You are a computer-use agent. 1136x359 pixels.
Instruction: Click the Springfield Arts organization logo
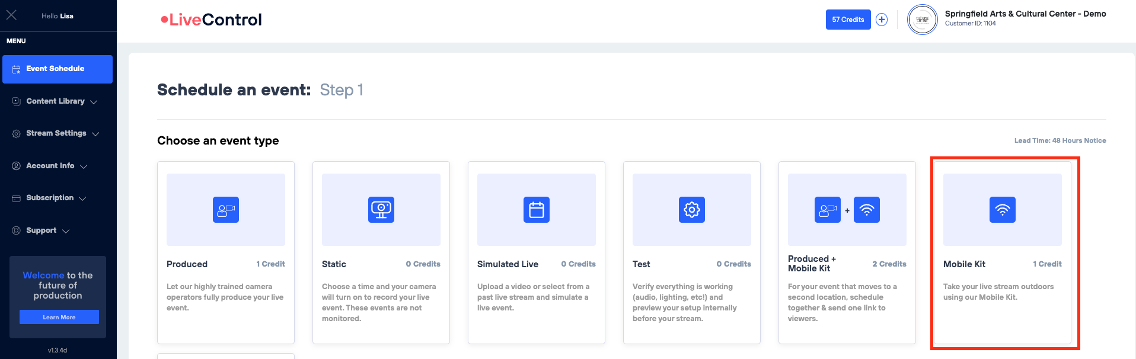(x=922, y=20)
